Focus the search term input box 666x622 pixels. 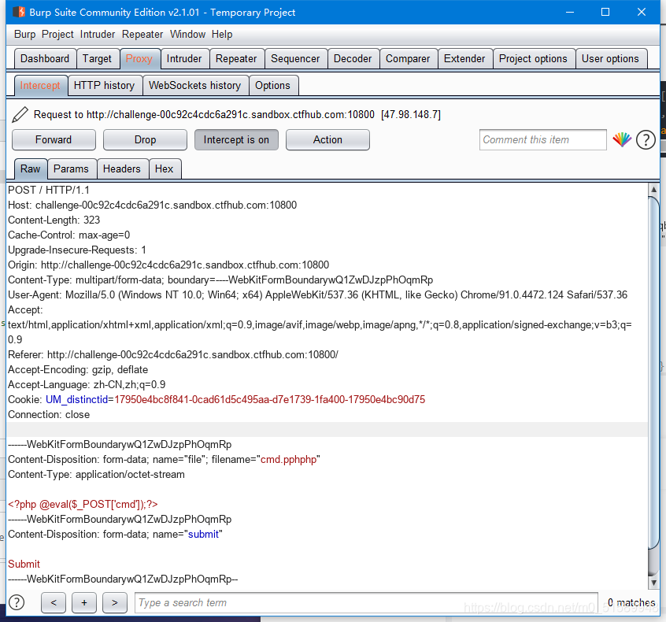[366, 602]
